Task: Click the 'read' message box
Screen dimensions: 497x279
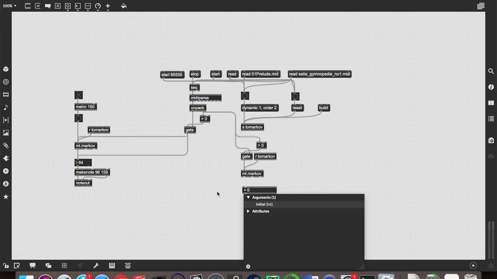Action: [x=232, y=74]
